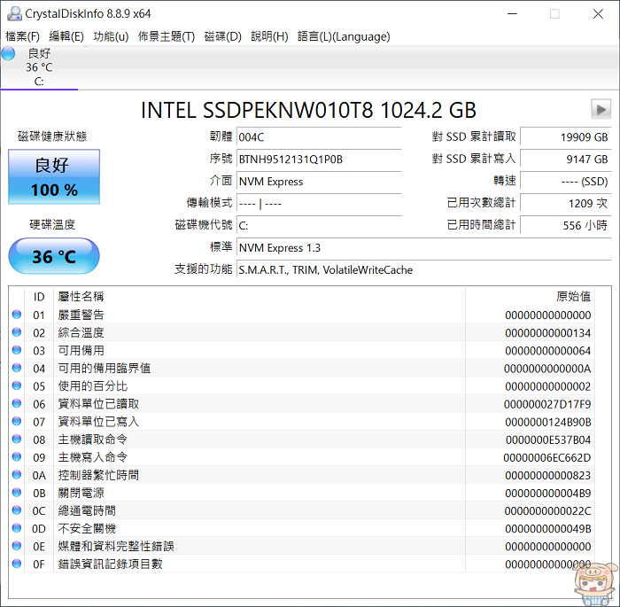The height and width of the screenshot is (607, 620).
Task: Click status orb for attribute 02 綜合溫度
Action: click(17, 333)
